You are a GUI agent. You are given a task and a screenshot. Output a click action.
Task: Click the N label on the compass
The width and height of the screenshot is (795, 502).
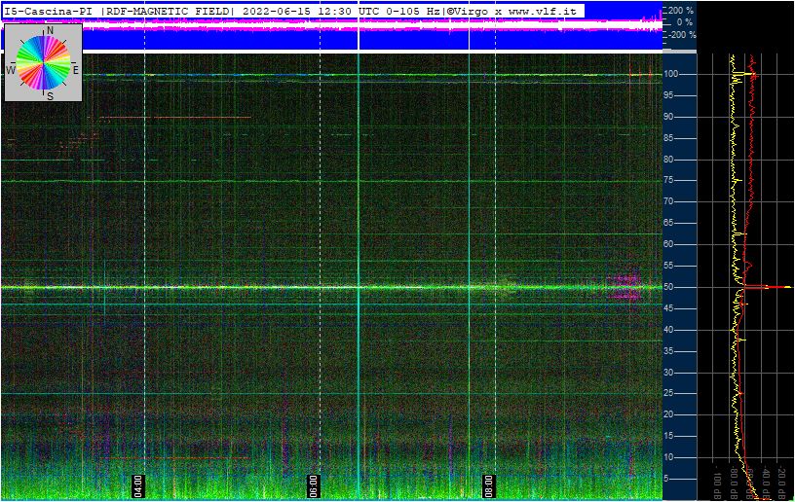point(50,31)
